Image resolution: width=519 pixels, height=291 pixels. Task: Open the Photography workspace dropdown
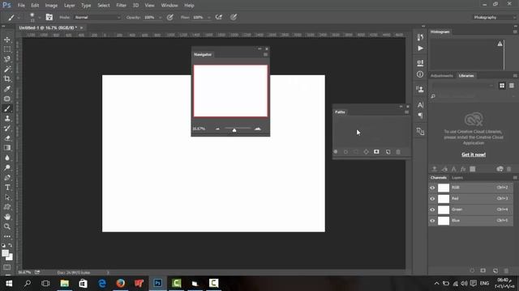point(494,17)
